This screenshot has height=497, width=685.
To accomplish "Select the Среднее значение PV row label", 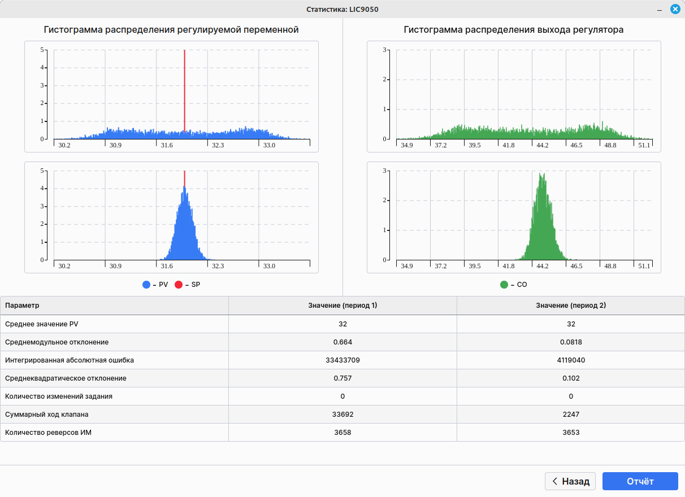I will point(42,324).
